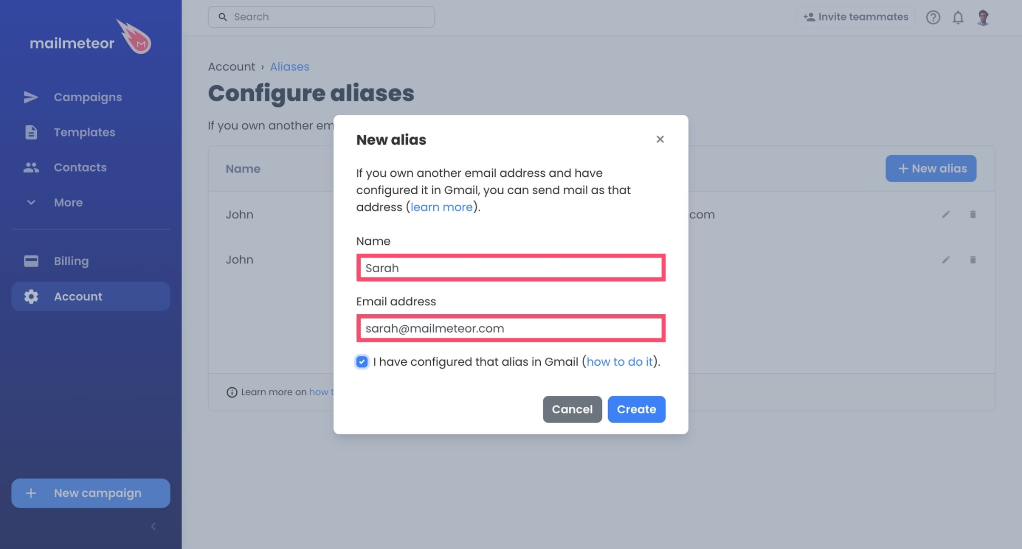The image size is (1022, 549).
Task: Collapse the sidebar with the chevron arrow
Action: 153,526
